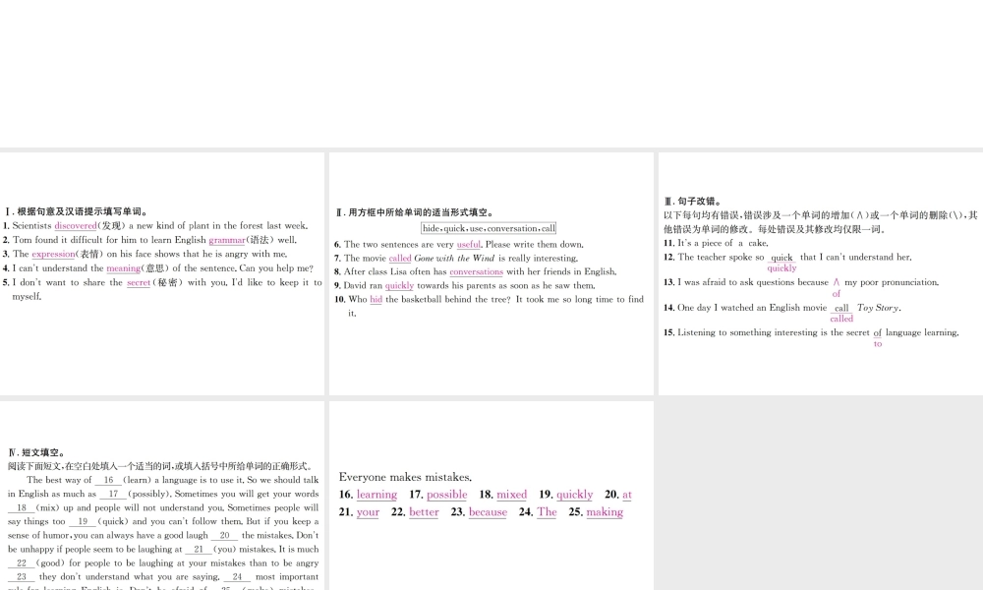The image size is (983, 590).
Task: Click the answer 'hid' in sentence 10
Action: (x=376, y=300)
